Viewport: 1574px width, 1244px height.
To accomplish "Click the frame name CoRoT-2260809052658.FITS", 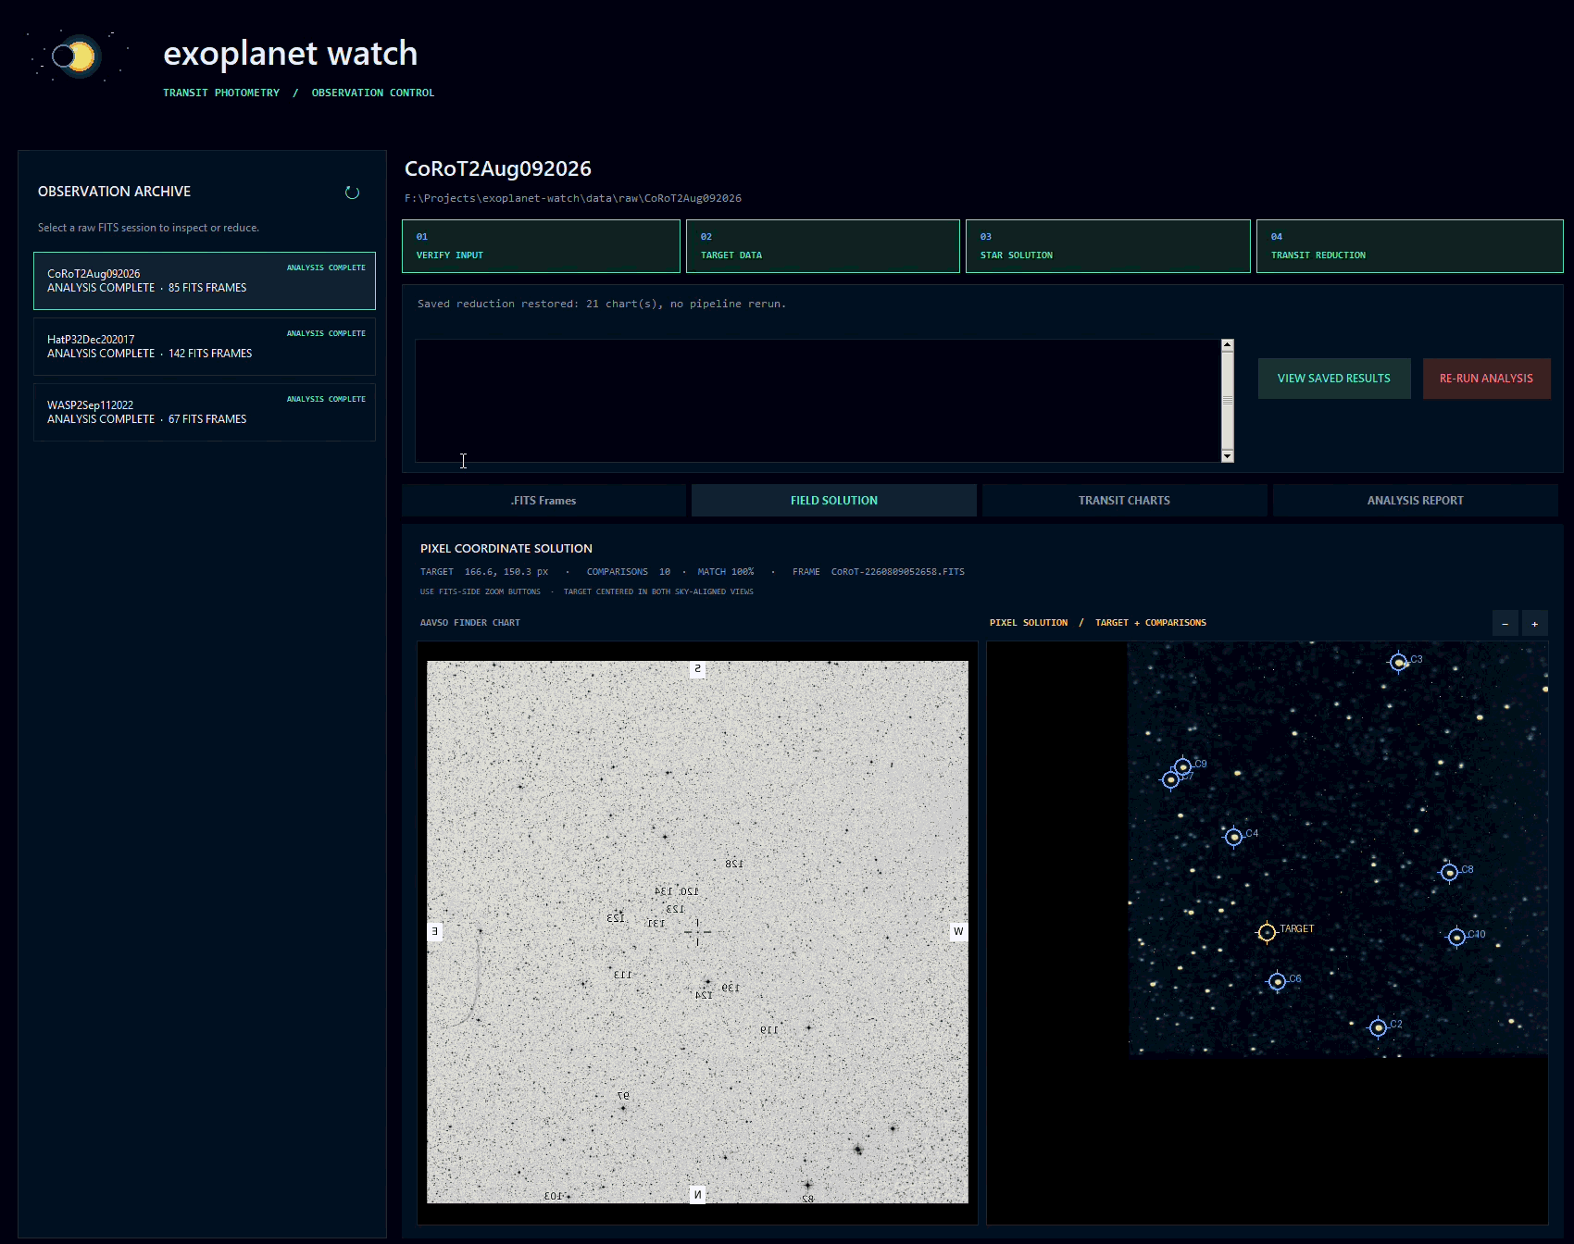I will (x=898, y=572).
